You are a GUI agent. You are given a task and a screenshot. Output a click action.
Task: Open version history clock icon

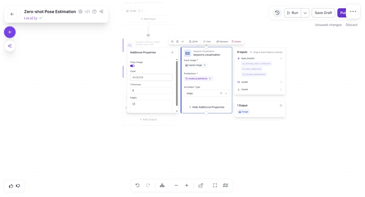[x=277, y=13]
